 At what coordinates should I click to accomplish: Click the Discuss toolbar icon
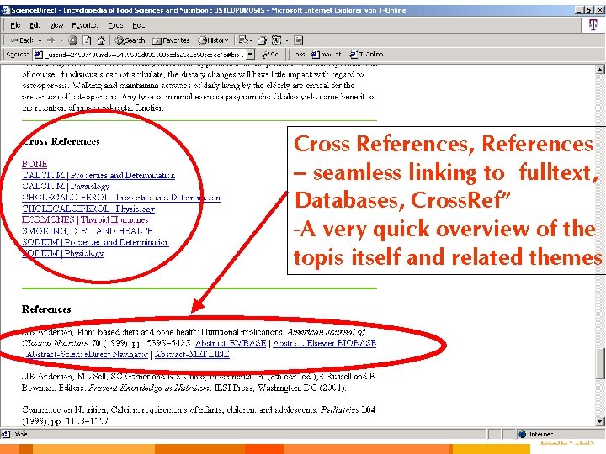tap(298, 40)
